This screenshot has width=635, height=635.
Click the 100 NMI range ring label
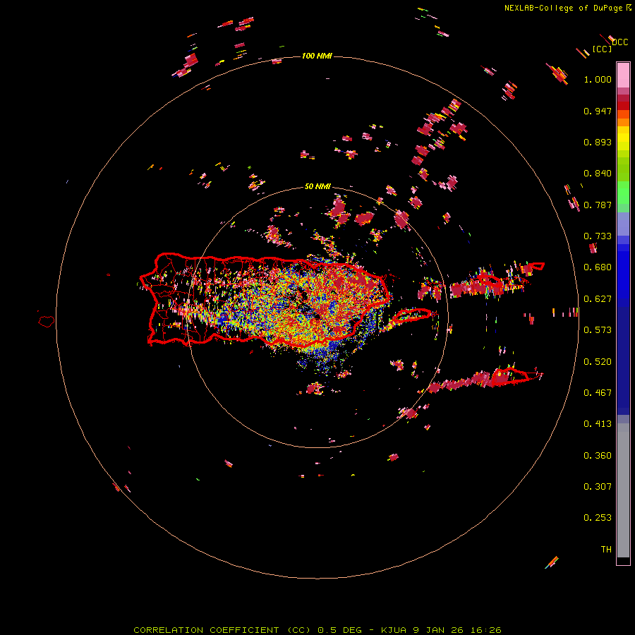[x=317, y=56]
